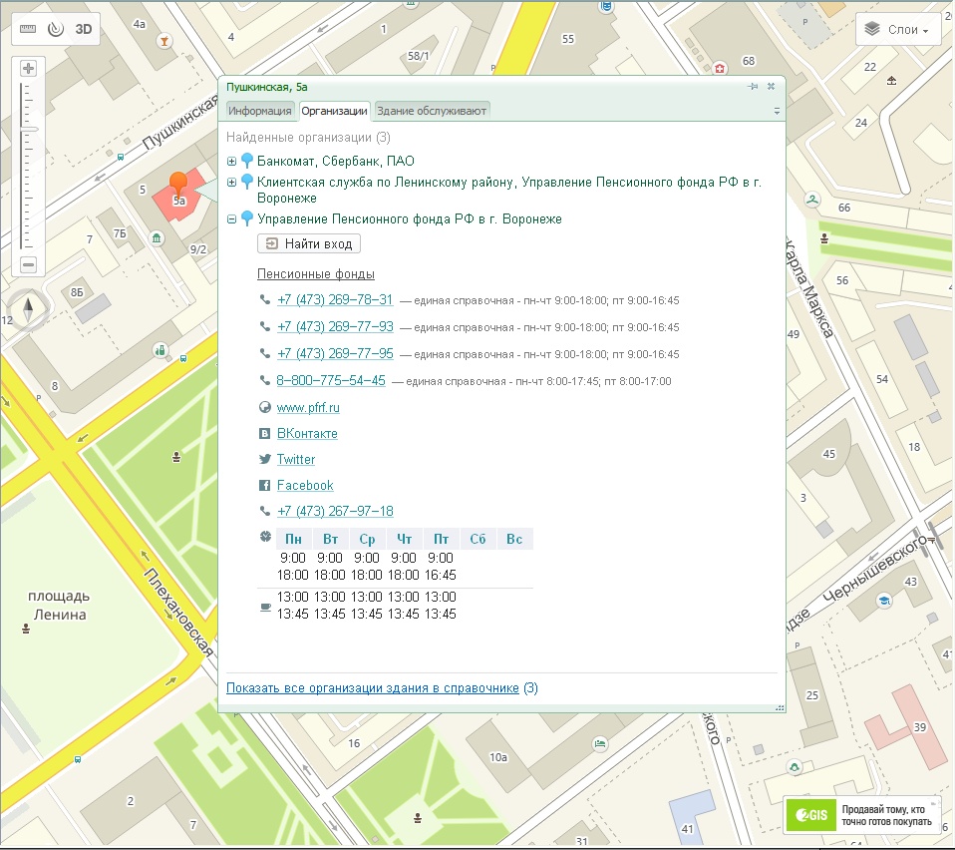This screenshot has height=850, width=955.
Task: Click the monument icon near building 22
Action: tap(891, 80)
